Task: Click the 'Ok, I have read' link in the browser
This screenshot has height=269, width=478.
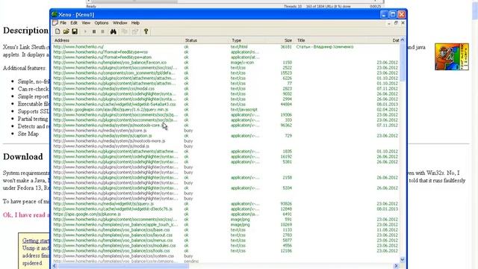Action: click(26, 215)
